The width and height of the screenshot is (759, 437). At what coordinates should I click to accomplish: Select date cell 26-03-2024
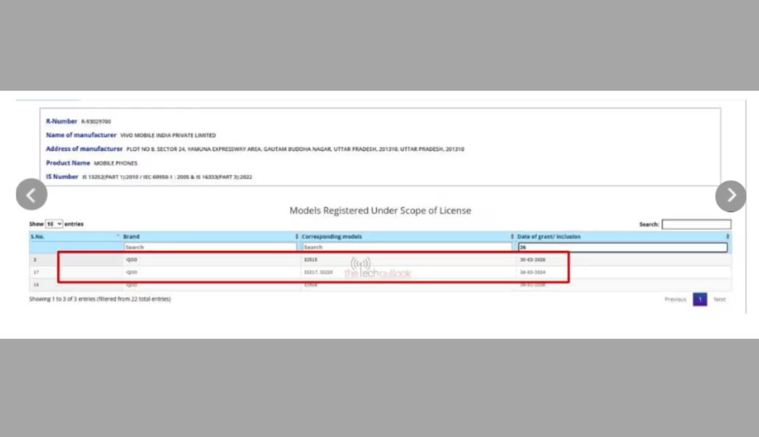pyautogui.click(x=533, y=273)
